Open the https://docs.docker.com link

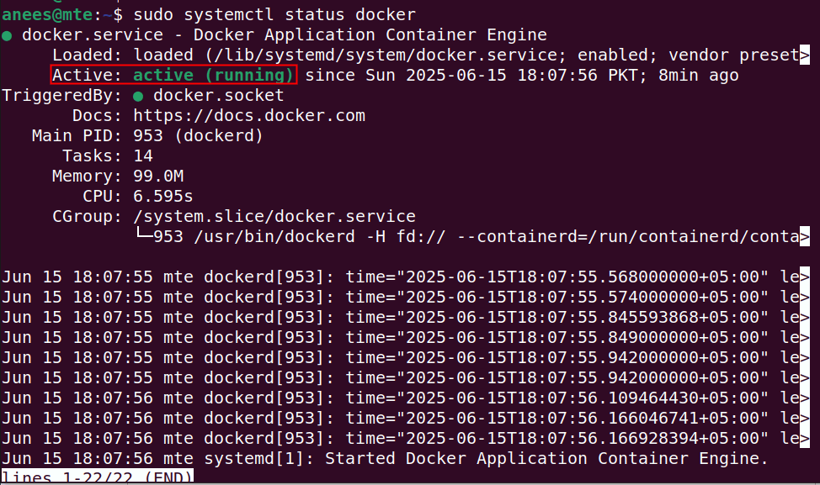(x=249, y=116)
